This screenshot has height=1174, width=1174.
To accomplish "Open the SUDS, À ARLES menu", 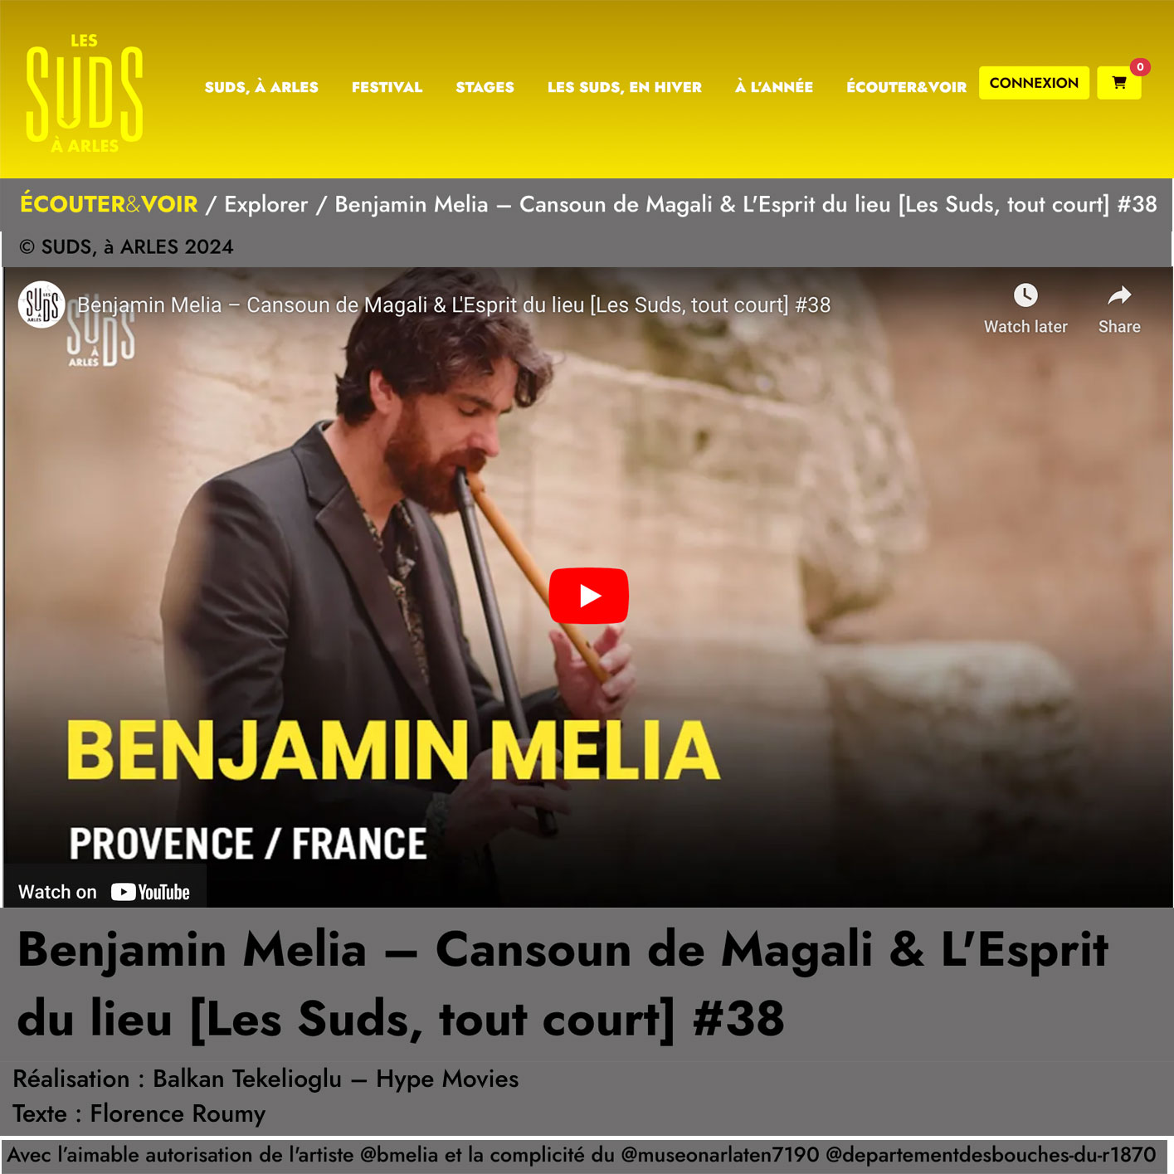I will (x=261, y=87).
